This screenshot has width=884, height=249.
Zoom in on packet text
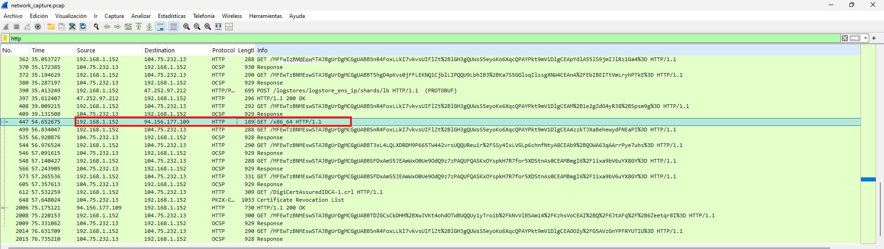tap(186, 27)
